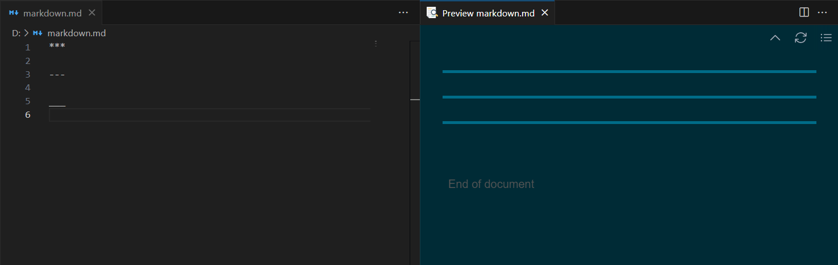838x265 pixels.
Task: Close the Preview markdown.md tab
Action: 545,12
